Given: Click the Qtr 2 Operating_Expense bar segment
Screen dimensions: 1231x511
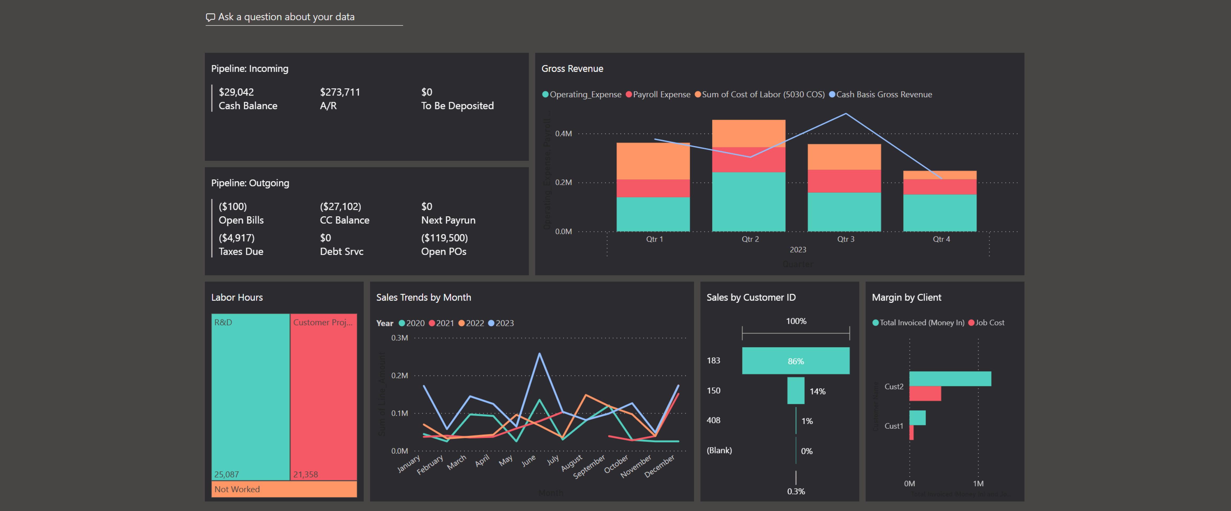Looking at the screenshot, I should [748, 202].
